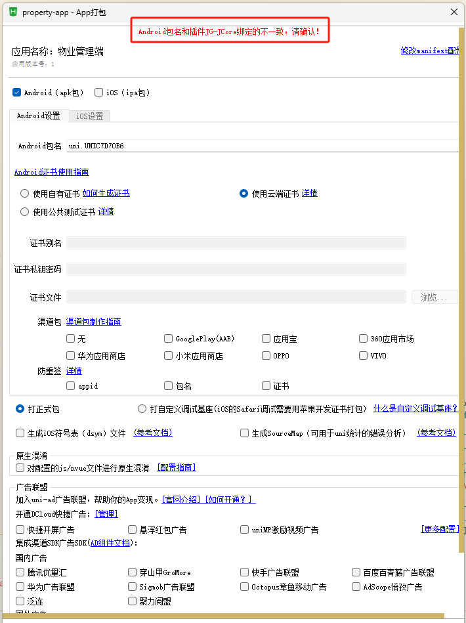
Task: Tick the 华为应用商店 channel checkbox
Action: coord(71,356)
